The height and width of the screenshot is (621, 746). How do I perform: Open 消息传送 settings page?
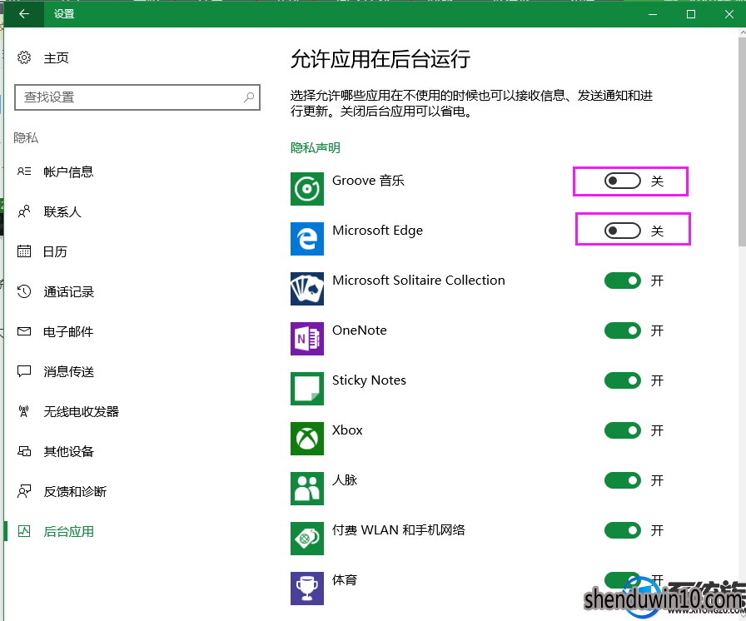tap(68, 371)
